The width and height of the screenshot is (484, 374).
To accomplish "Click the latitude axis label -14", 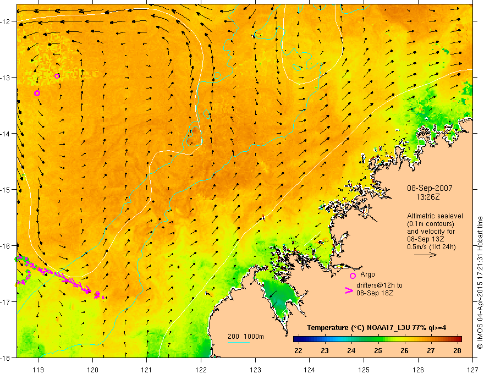I will 6,133.
